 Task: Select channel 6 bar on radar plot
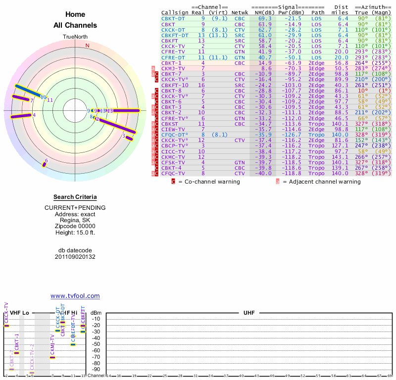pyautogui.click(x=45, y=164)
